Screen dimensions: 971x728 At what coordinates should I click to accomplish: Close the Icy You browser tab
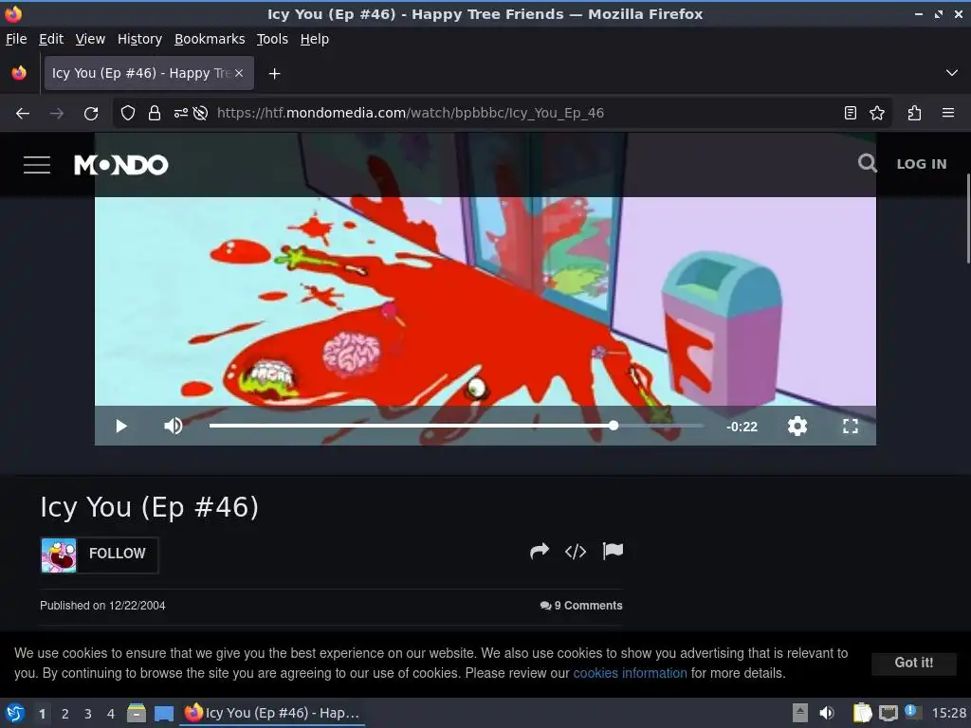coord(239,73)
